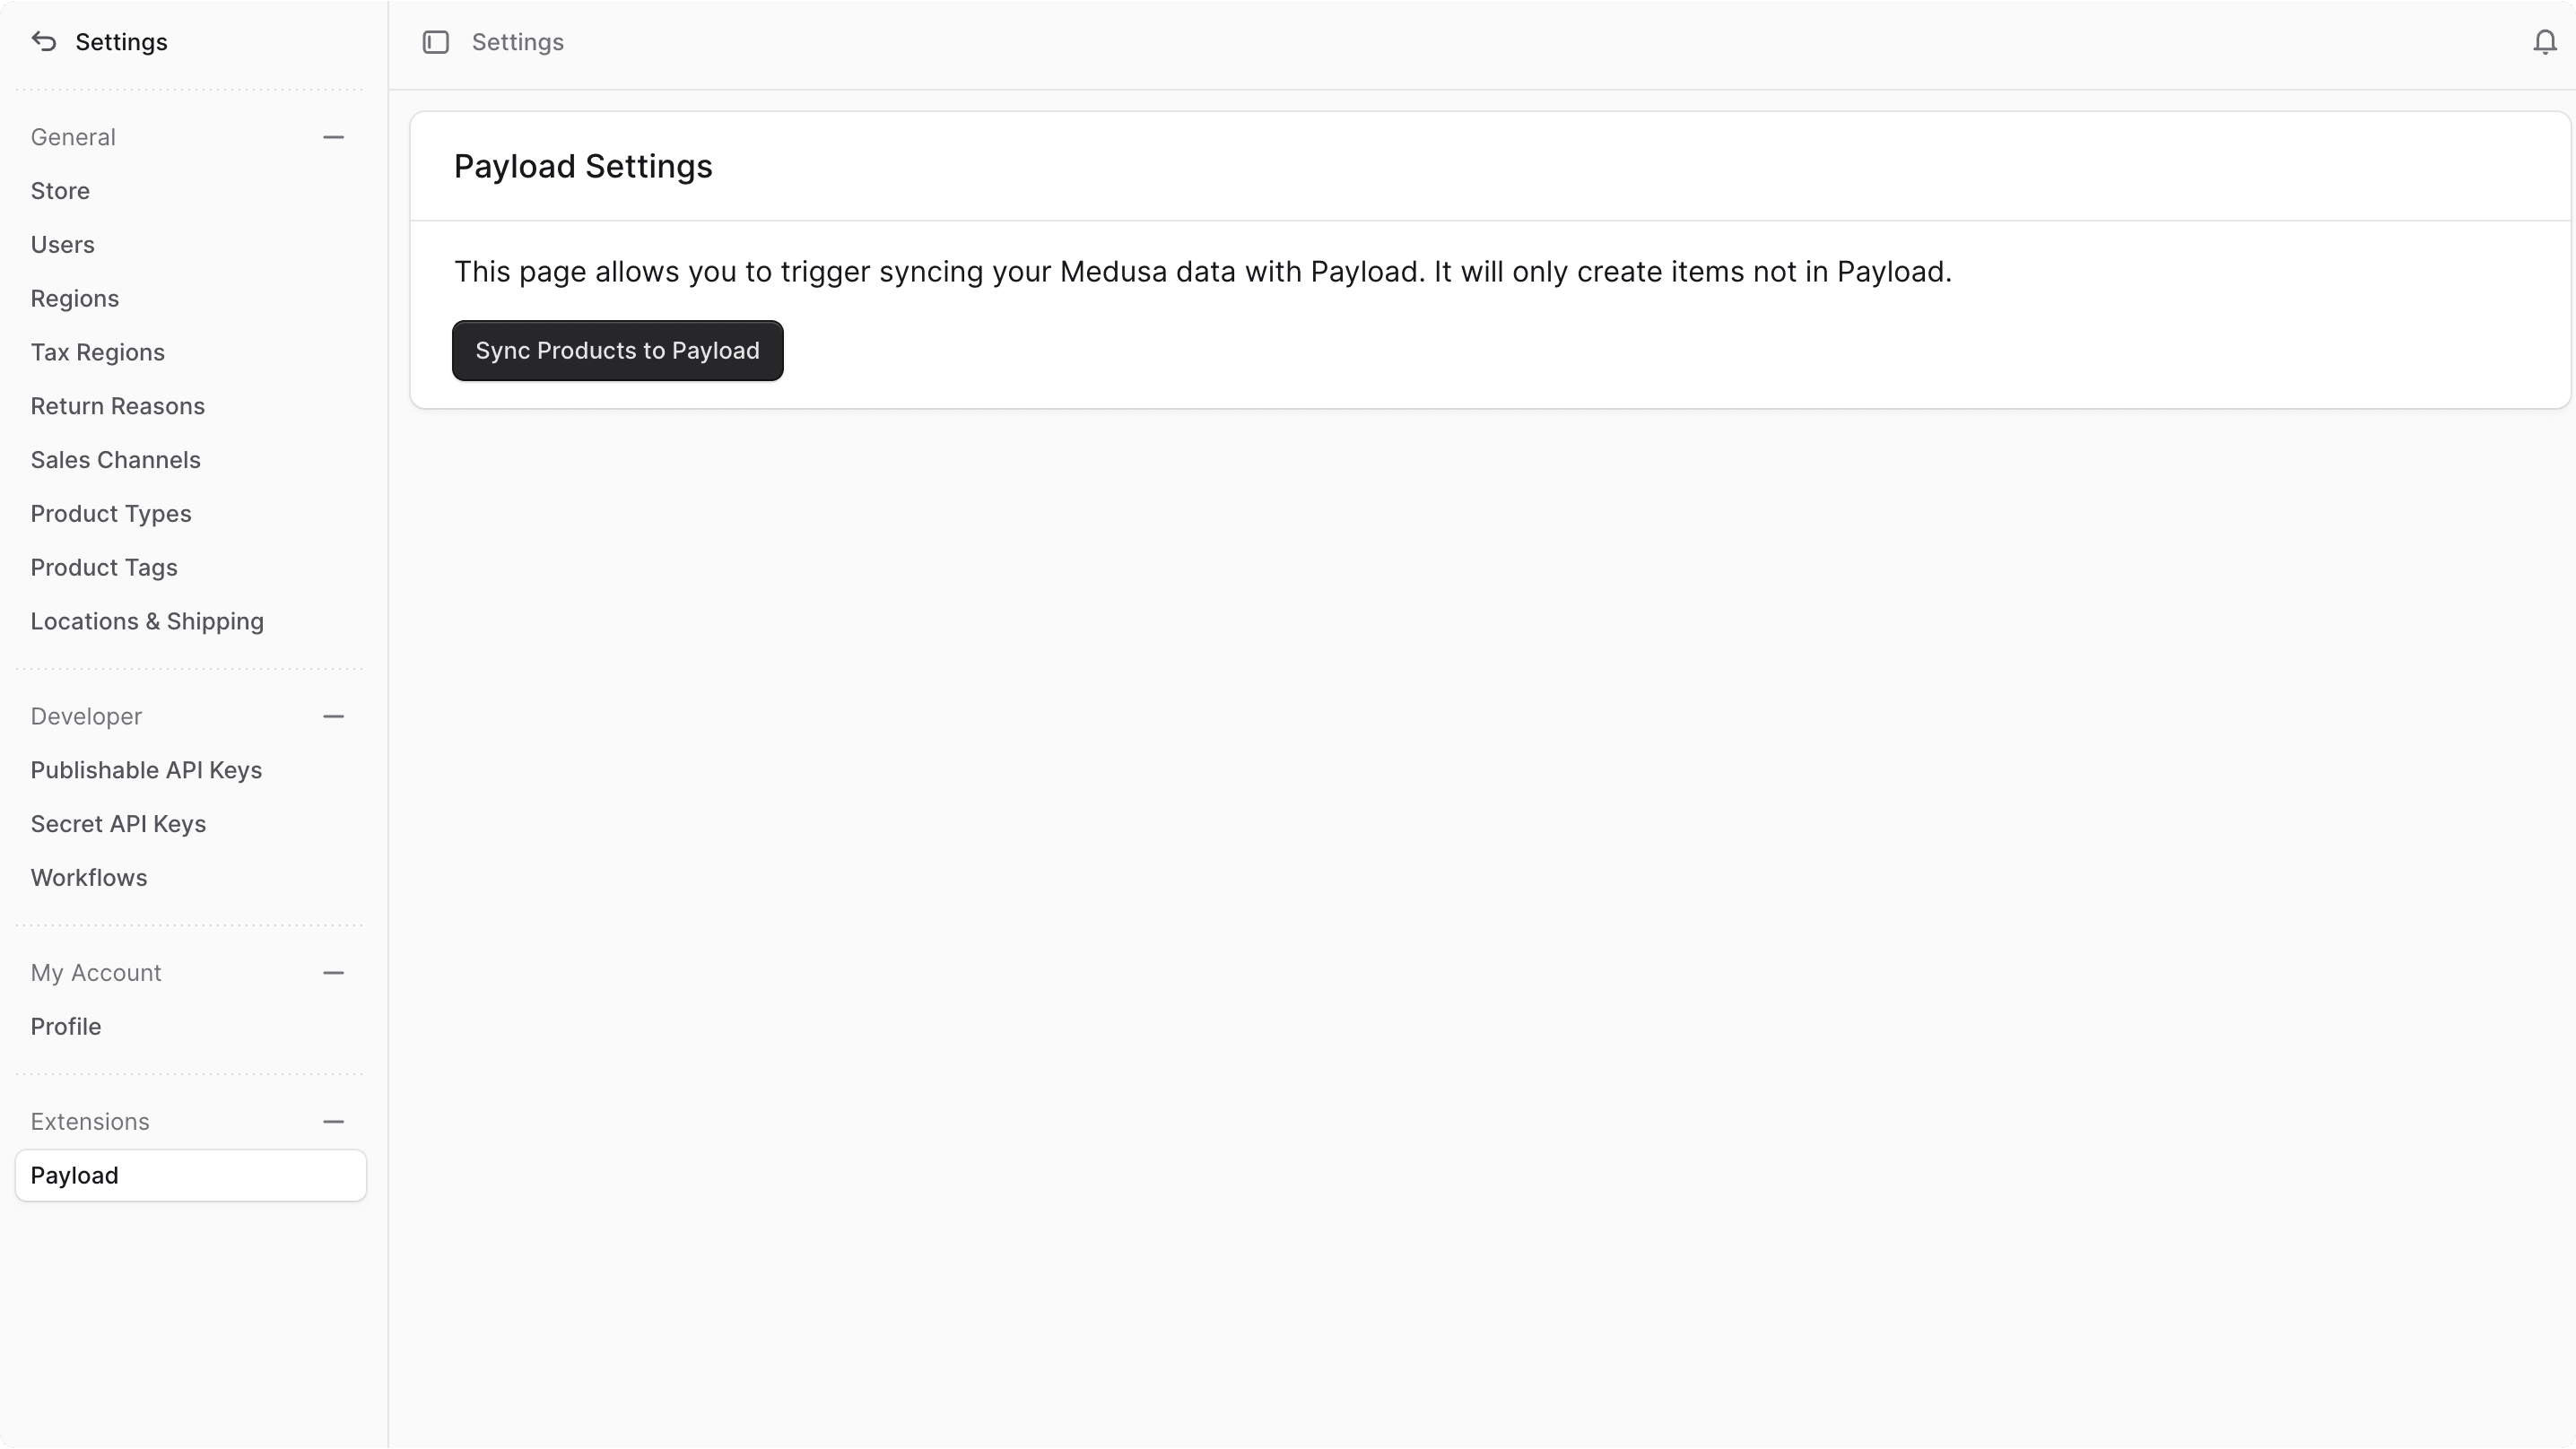Collapse the Developer section
Image resolution: width=2576 pixels, height=1449 pixels.
point(334,716)
